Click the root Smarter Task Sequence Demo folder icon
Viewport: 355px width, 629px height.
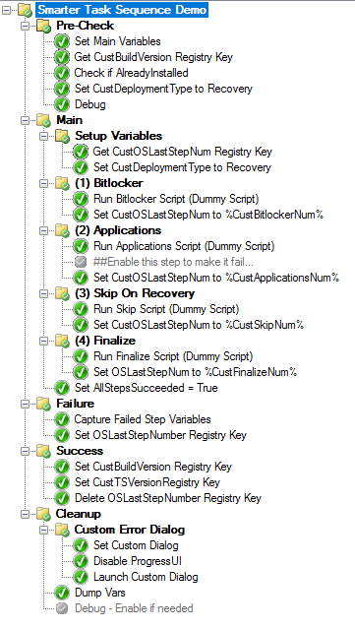[25, 10]
